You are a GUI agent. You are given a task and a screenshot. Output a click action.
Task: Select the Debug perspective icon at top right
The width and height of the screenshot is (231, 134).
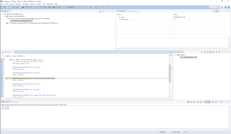[228, 7]
